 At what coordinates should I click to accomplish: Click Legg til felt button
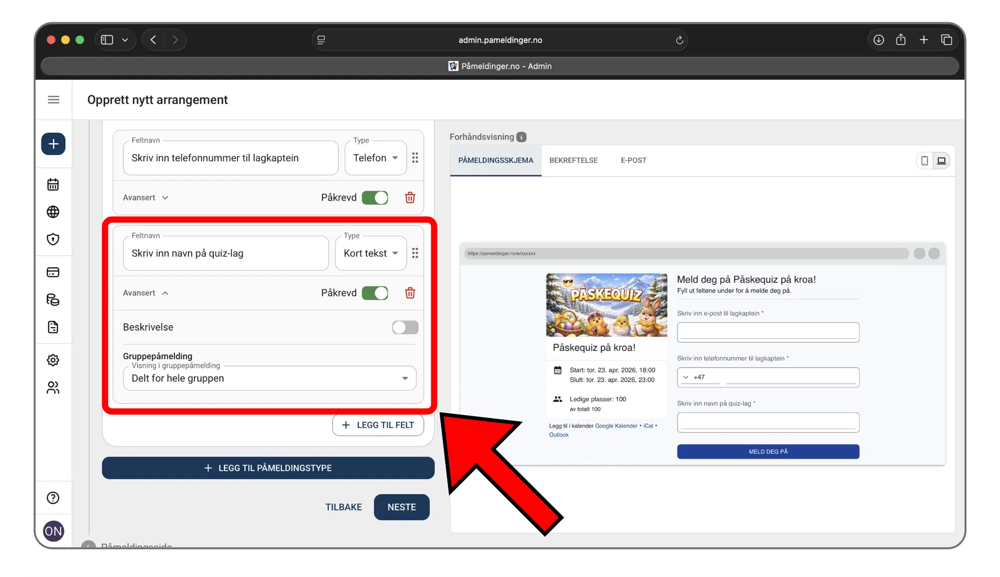click(x=378, y=425)
